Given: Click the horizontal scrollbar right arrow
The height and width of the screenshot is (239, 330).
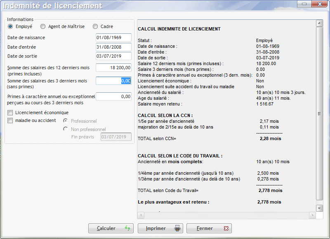Looking at the screenshot, I should (x=312, y=215).
